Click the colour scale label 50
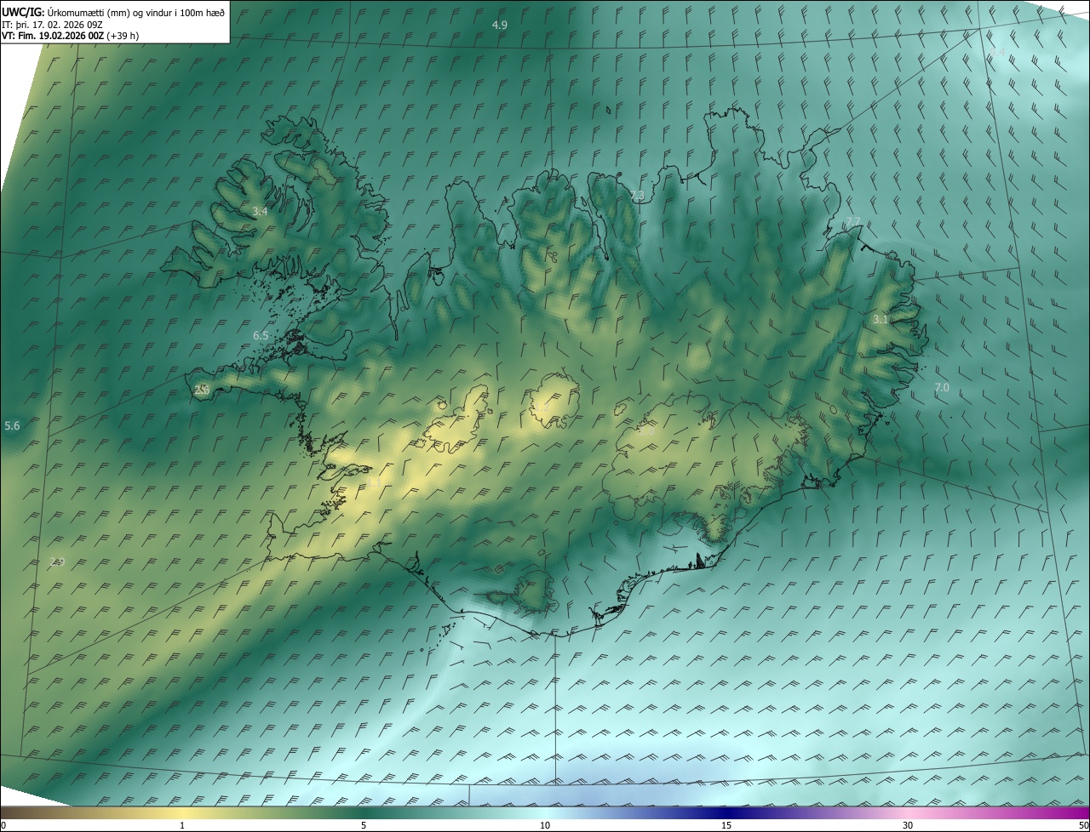1090x832 pixels. pos(1083,825)
